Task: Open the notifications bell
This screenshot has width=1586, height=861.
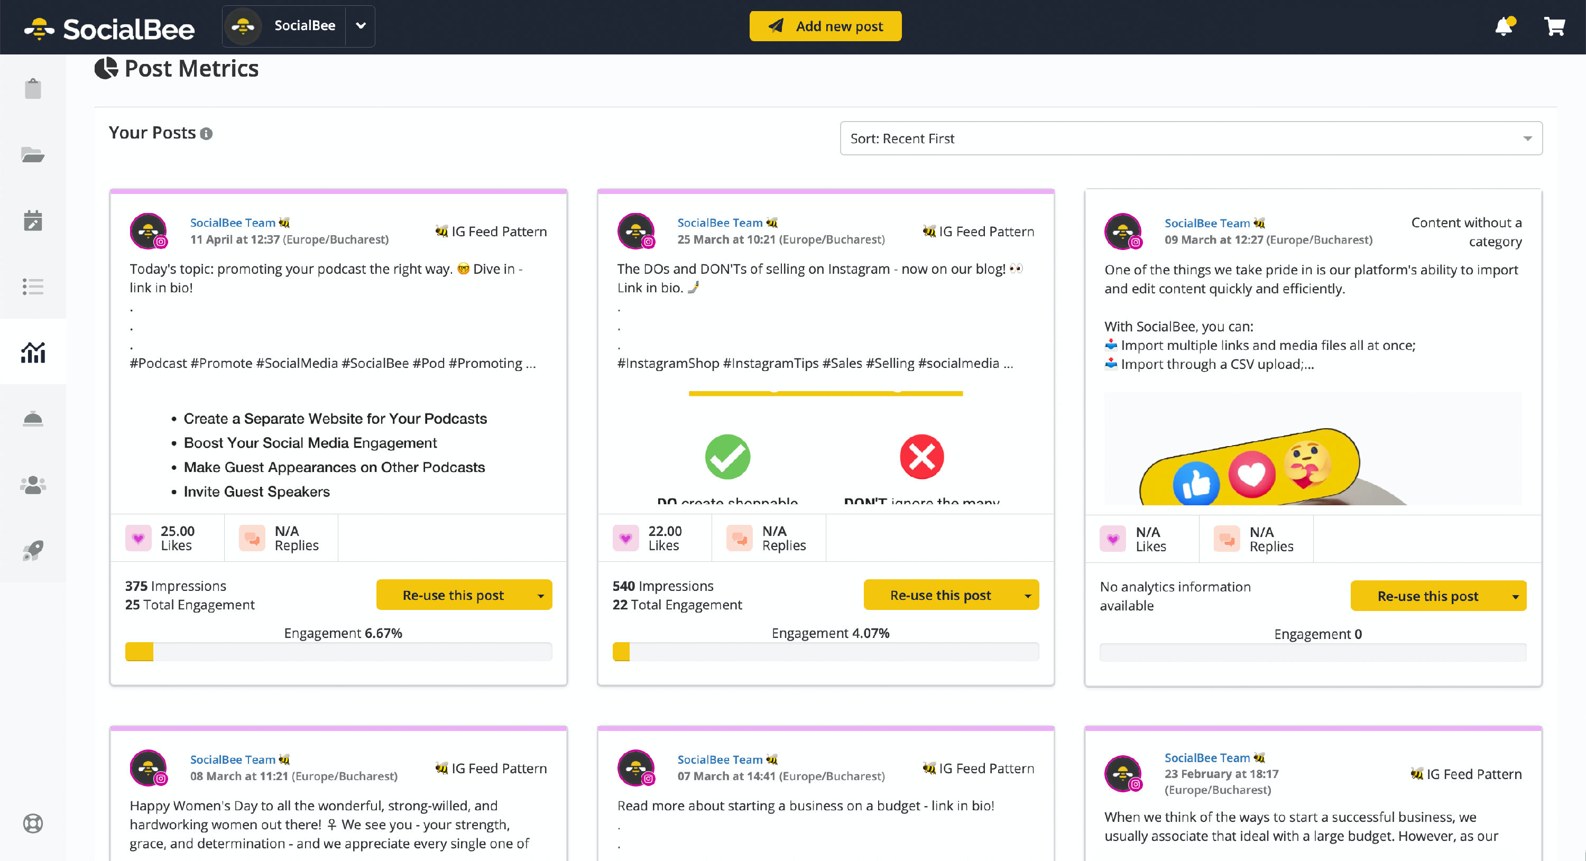Action: point(1504,26)
